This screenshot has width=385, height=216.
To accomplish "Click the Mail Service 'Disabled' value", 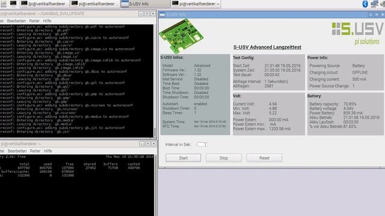I will (201, 79).
